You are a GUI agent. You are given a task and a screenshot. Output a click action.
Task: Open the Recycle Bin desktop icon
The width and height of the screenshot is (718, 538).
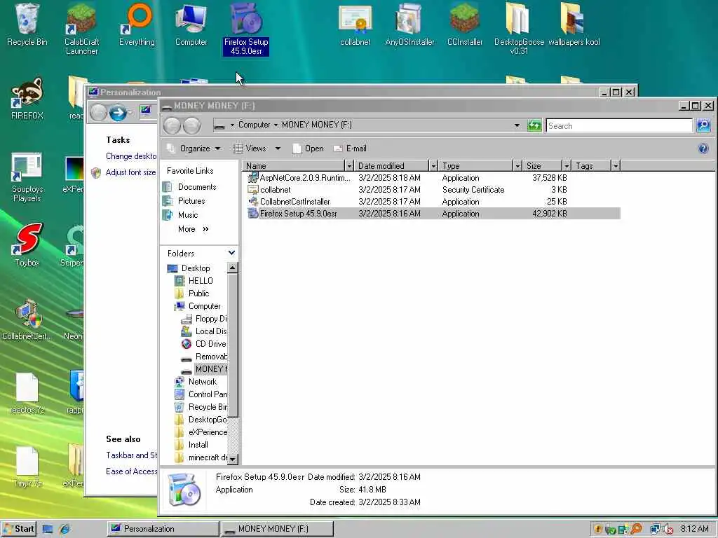click(27, 25)
